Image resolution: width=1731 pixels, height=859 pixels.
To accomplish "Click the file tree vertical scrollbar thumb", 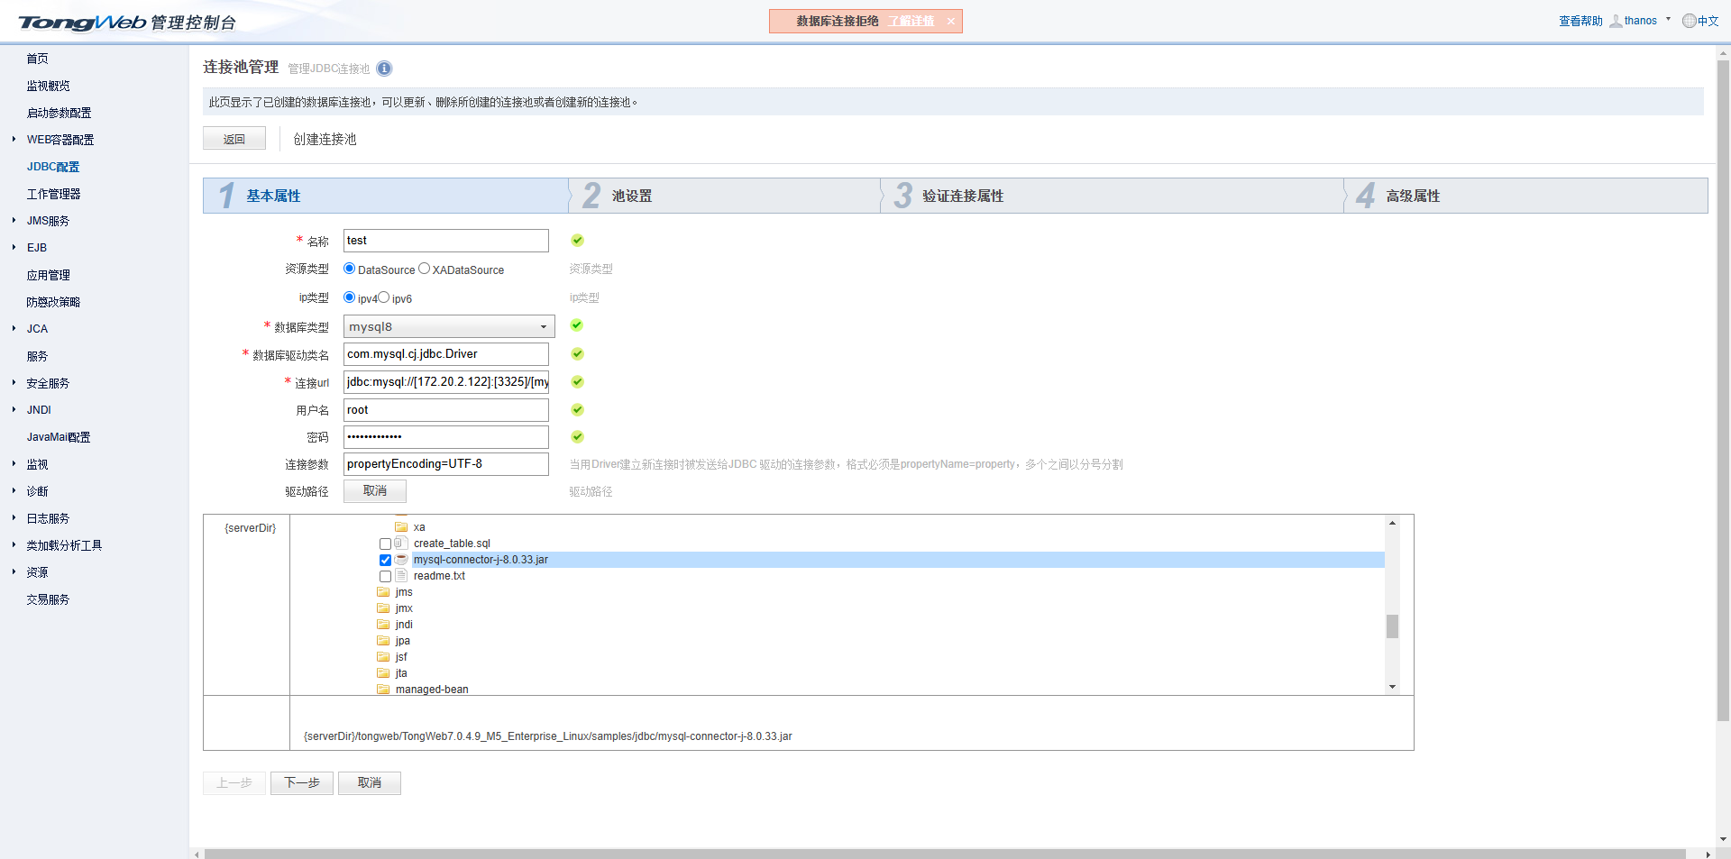I will tap(1392, 626).
